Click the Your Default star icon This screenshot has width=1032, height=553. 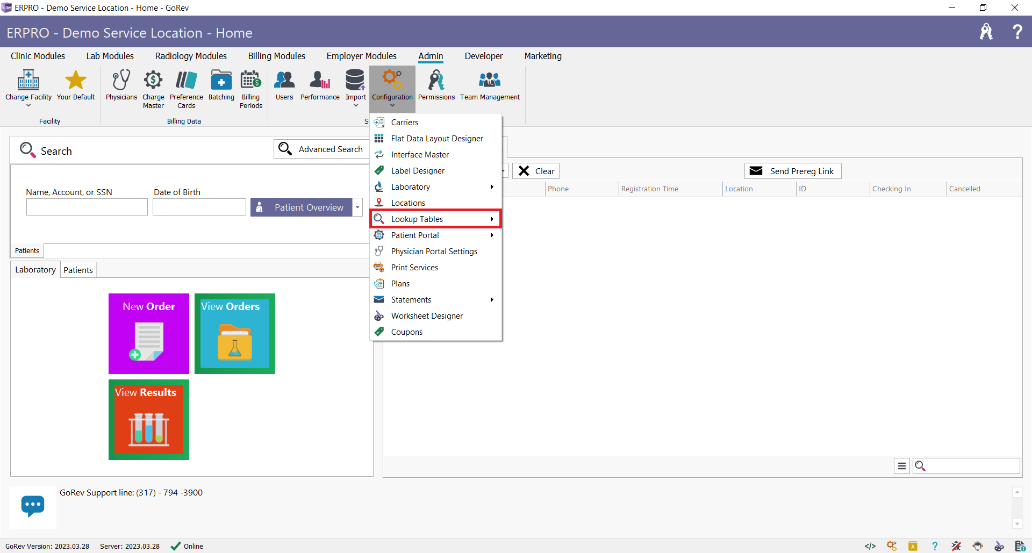(76, 81)
